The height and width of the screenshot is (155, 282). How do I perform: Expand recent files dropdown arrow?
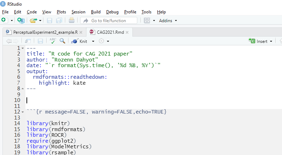coord(40,21)
